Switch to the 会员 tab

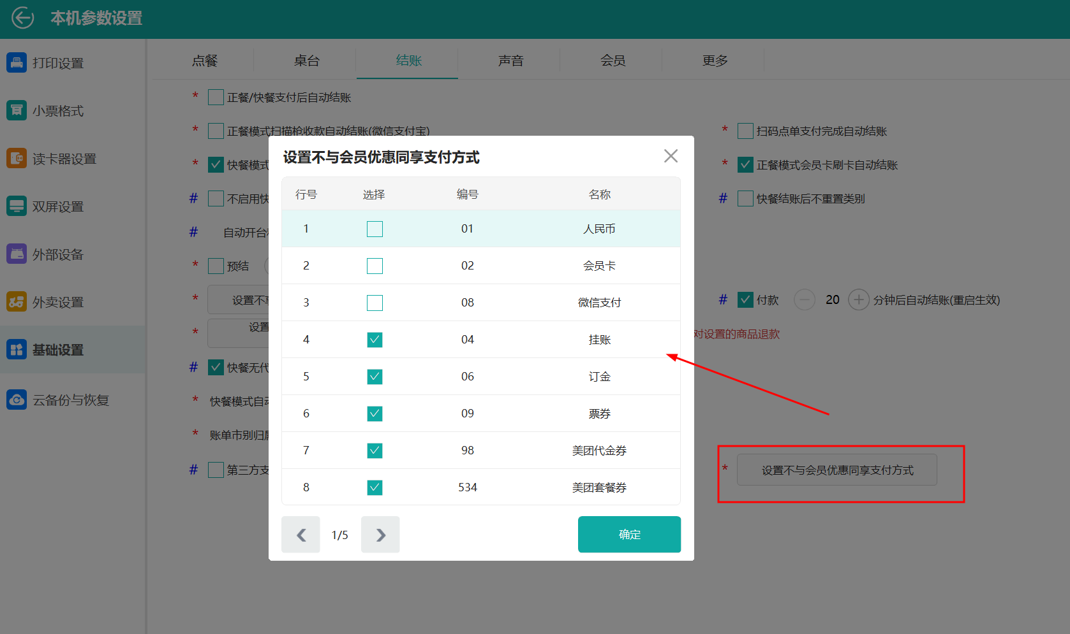613,61
